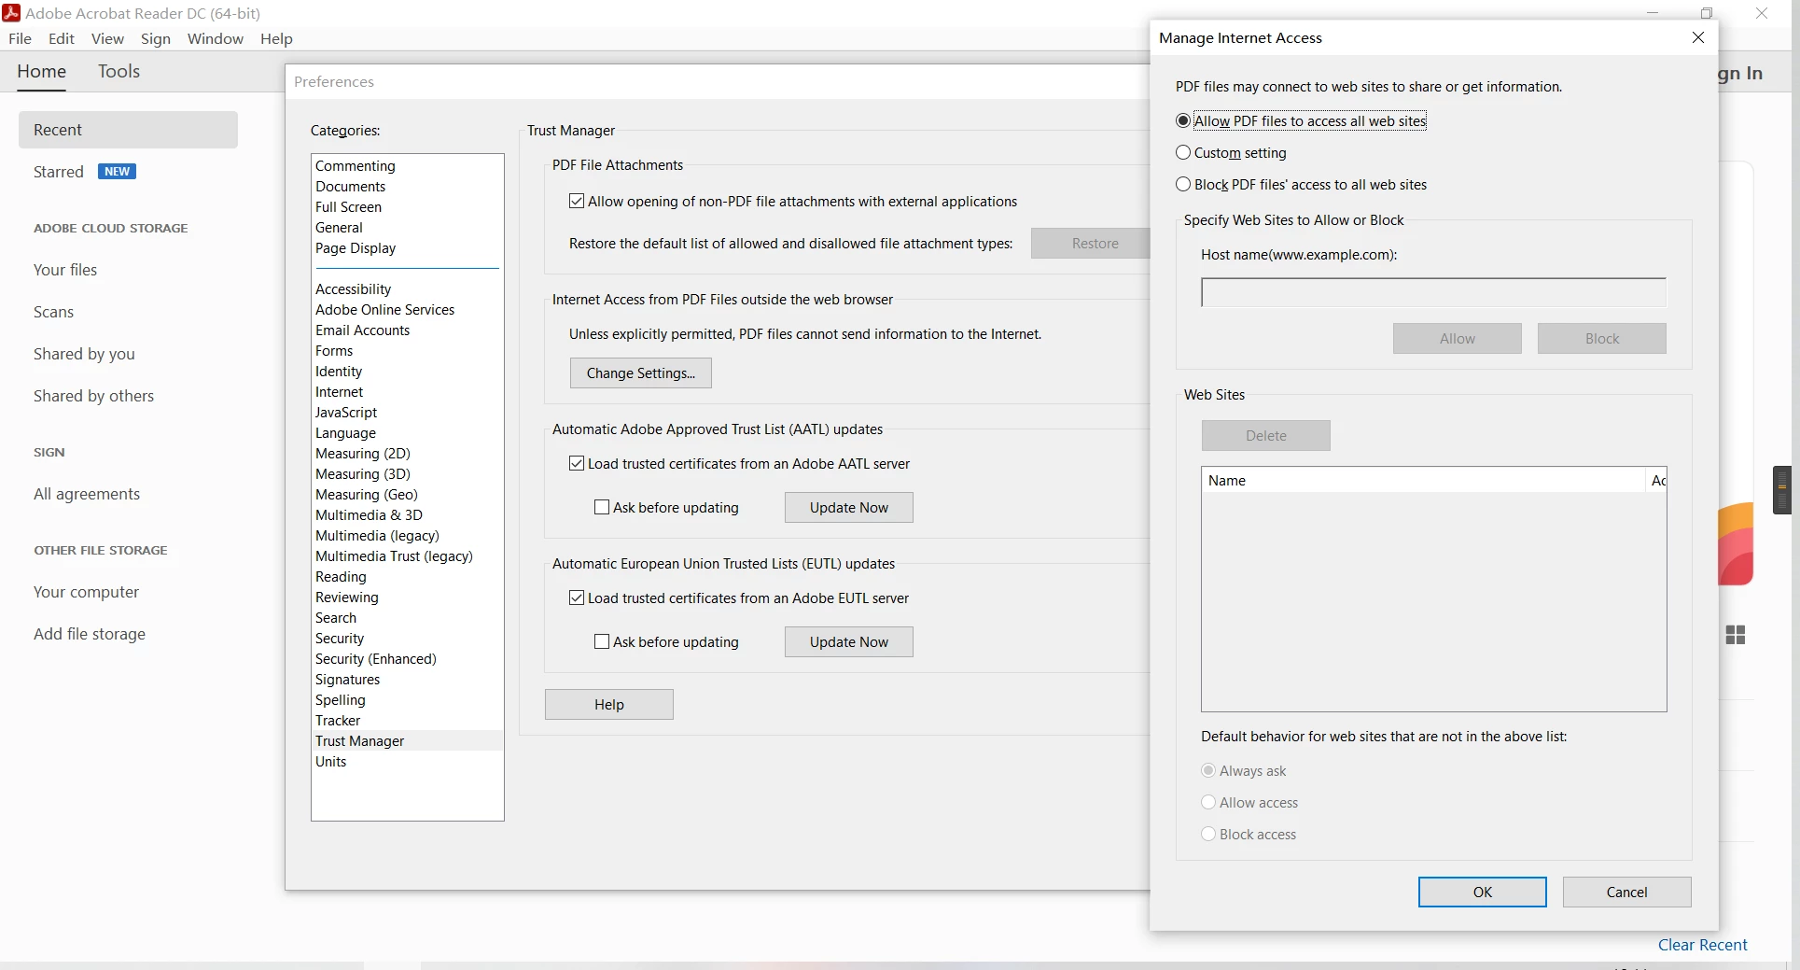Click the Block button for host name
This screenshot has height=970, width=1800.
(x=1602, y=338)
